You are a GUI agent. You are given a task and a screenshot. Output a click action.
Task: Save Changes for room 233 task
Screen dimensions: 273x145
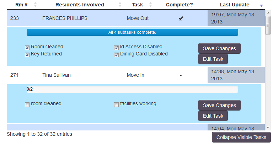point(219,48)
